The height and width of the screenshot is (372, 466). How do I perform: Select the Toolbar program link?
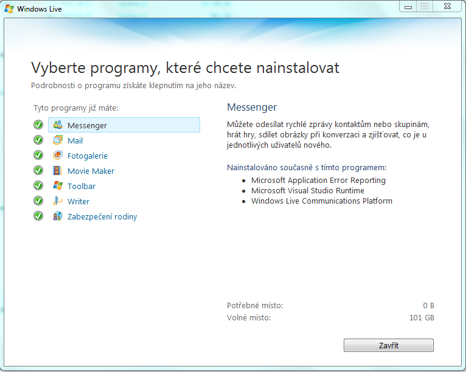click(82, 186)
